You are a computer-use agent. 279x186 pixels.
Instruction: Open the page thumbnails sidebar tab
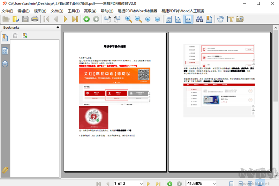coord(5,51)
